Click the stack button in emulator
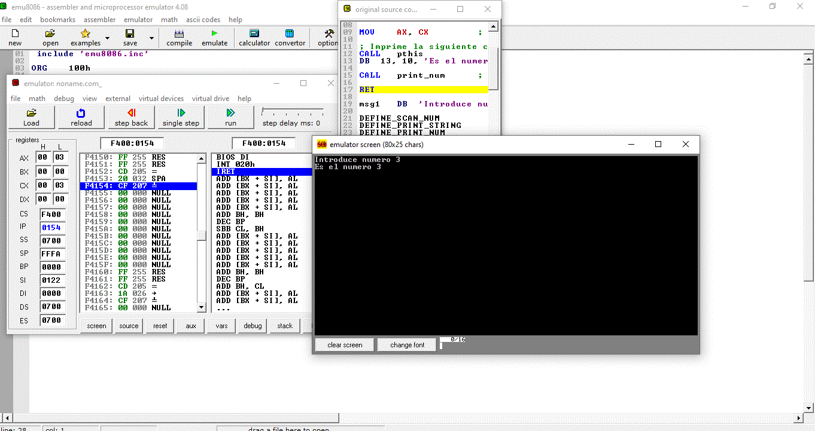Screen dimensions: 815x431 tap(285, 326)
